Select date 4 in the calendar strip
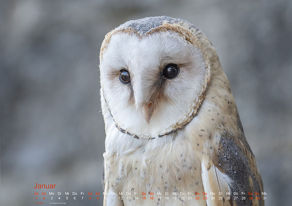 click(59, 198)
